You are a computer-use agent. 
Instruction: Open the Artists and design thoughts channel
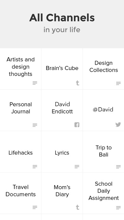point(21,67)
